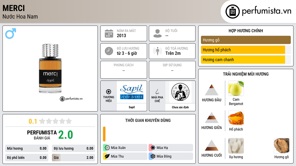Click the middle note pyramid icon
The image size is (296, 166).
click(212, 118)
